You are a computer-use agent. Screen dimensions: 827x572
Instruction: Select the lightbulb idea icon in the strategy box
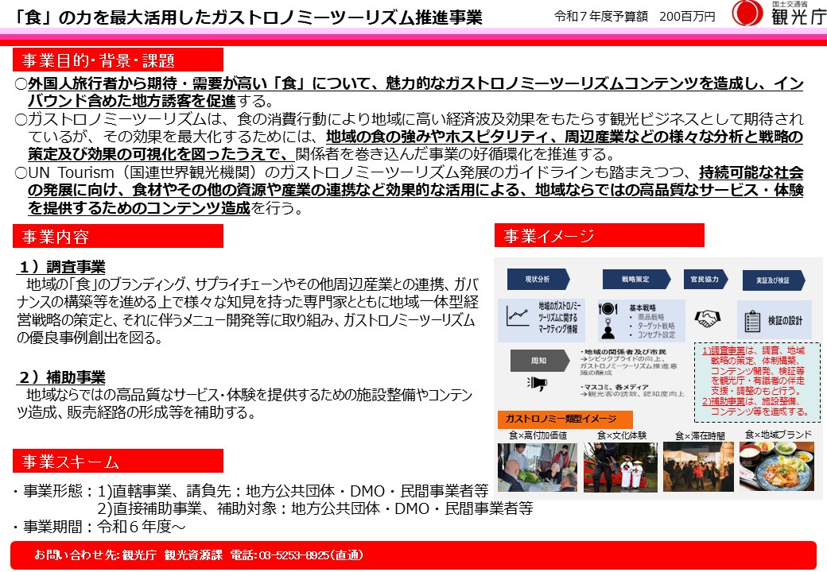(x=606, y=321)
